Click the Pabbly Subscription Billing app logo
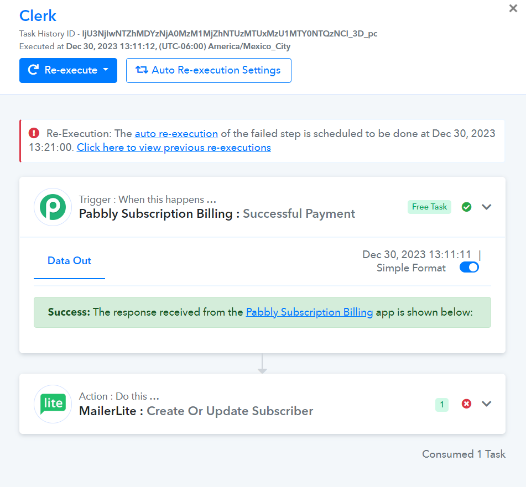Image resolution: width=526 pixels, height=487 pixels. coord(53,207)
